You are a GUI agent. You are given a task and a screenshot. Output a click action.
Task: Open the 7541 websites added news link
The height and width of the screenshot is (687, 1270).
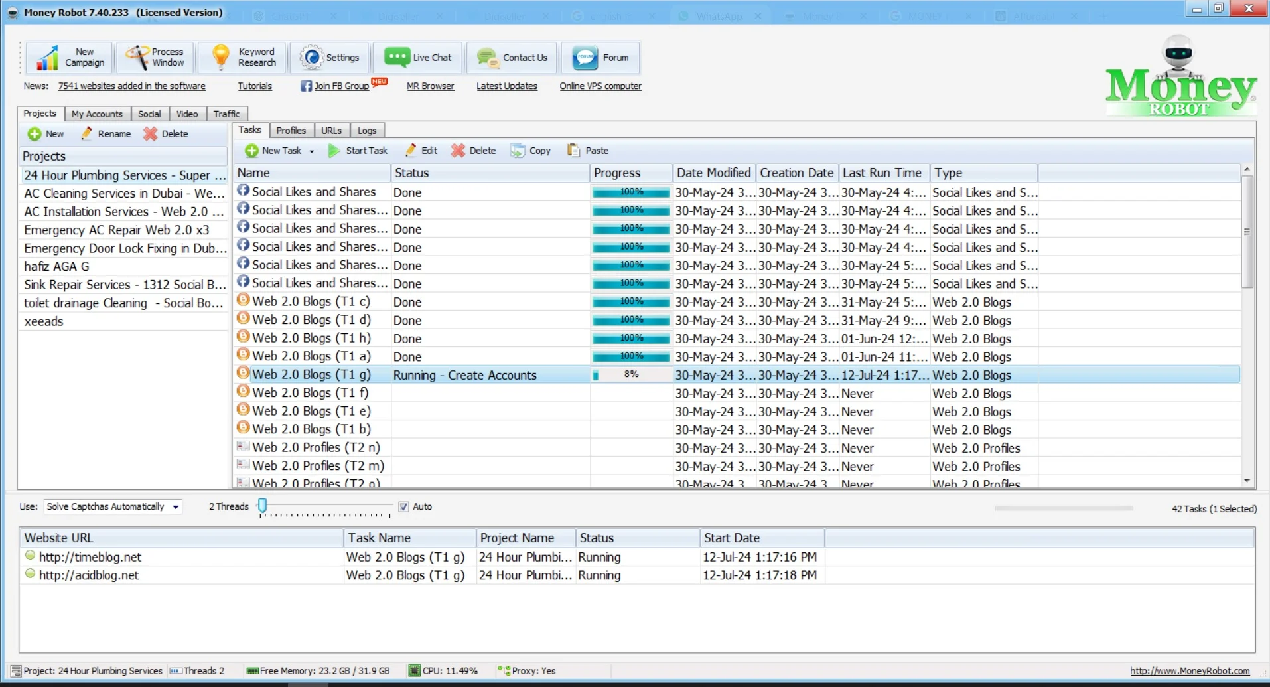[x=131, y=86]
